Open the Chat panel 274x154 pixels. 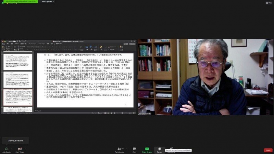(134, 149)
